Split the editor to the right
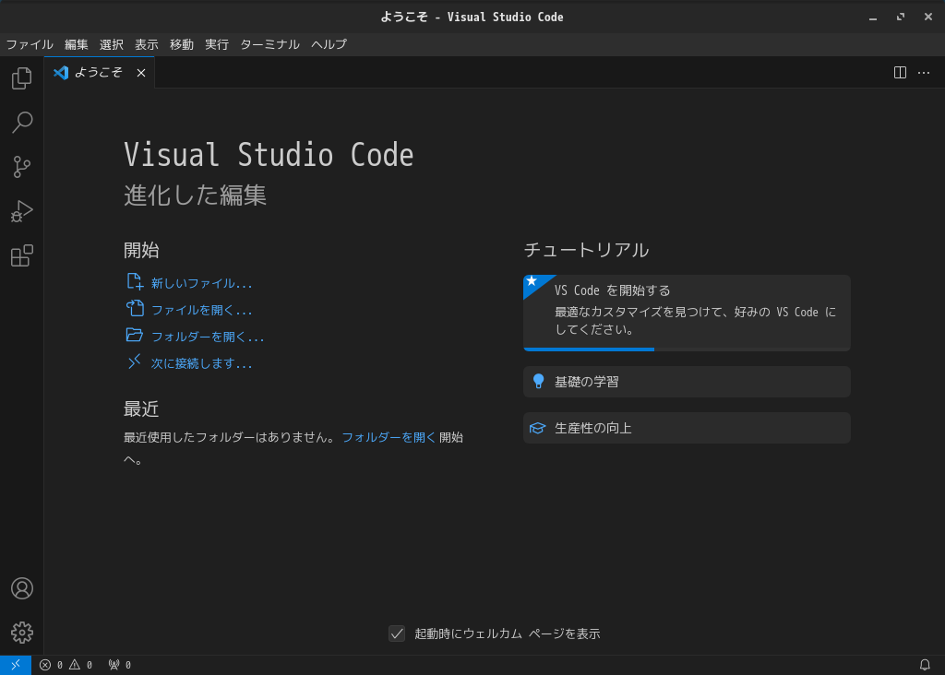Screen dimensions: 945x675 pyautogui.click(x=900, y=73)
